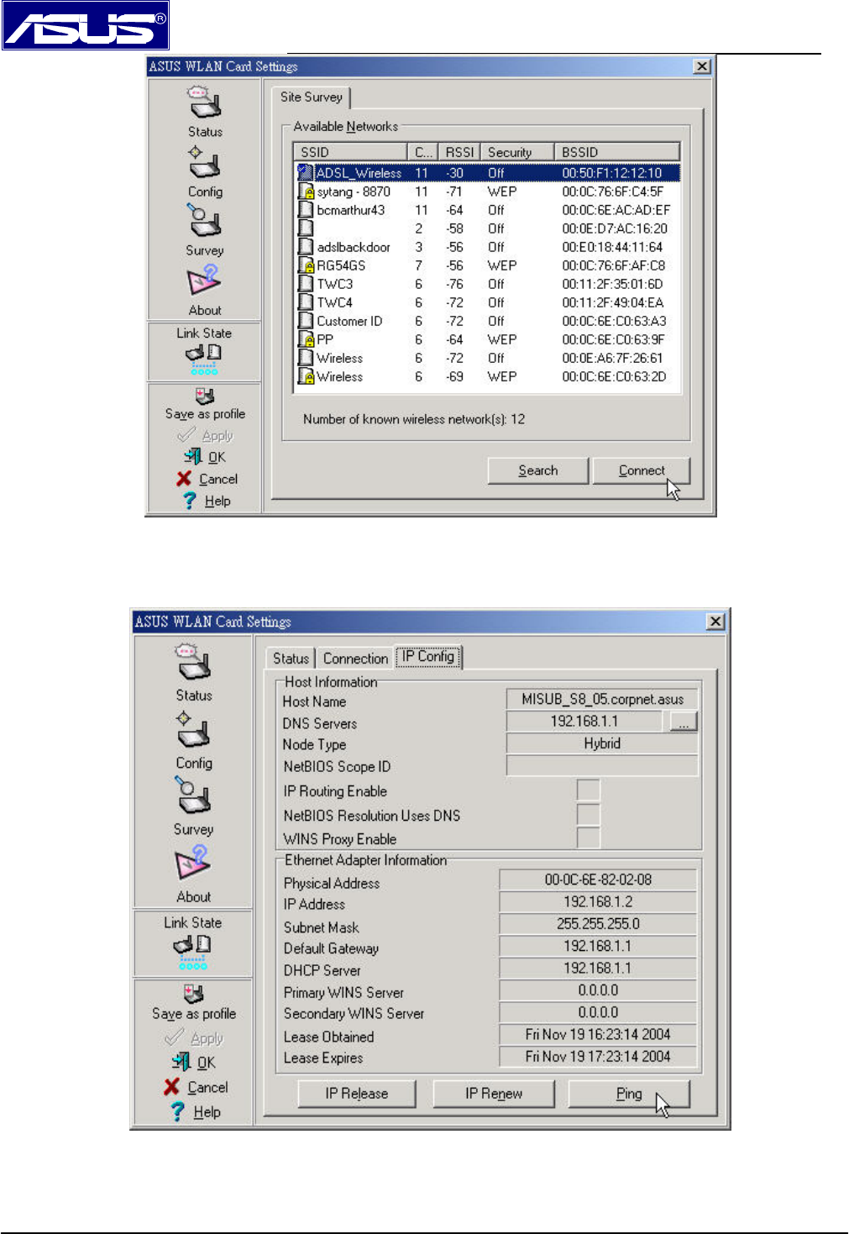Open About icon in IP Config window

[x=193, y=863]
